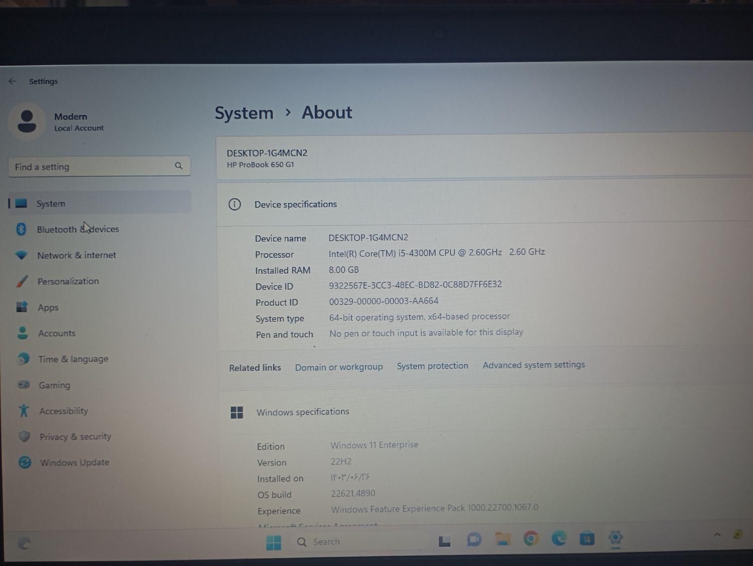Click the Settings gear on the taskbar

(x=615, y=537)
